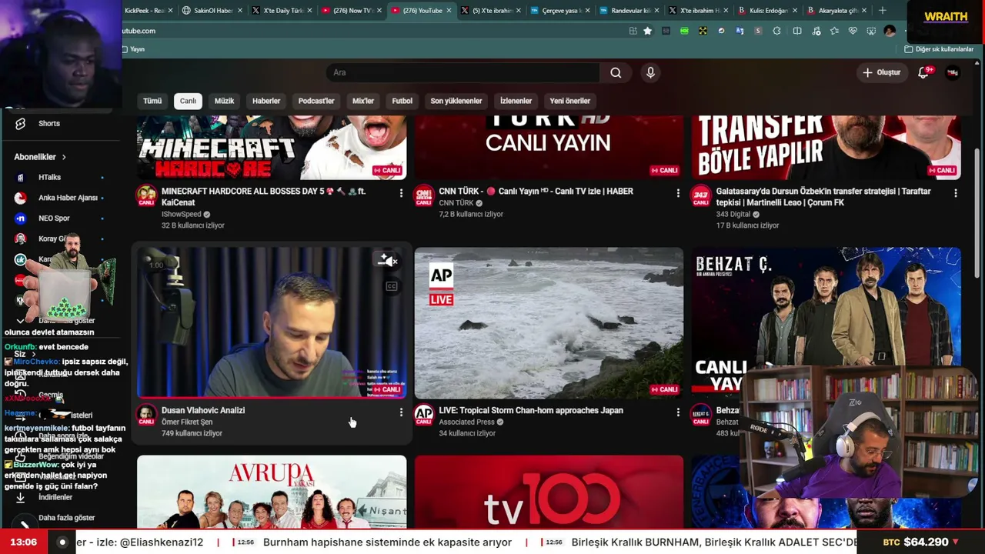This screenshot has height=554, width=985.
Task: Open the browser extensions puzzle icon
Action: [x=776, y=31]
